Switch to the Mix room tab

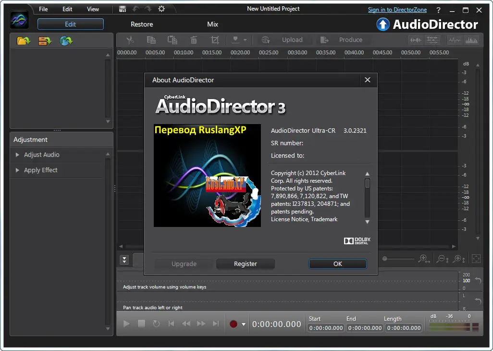[212, 24]
